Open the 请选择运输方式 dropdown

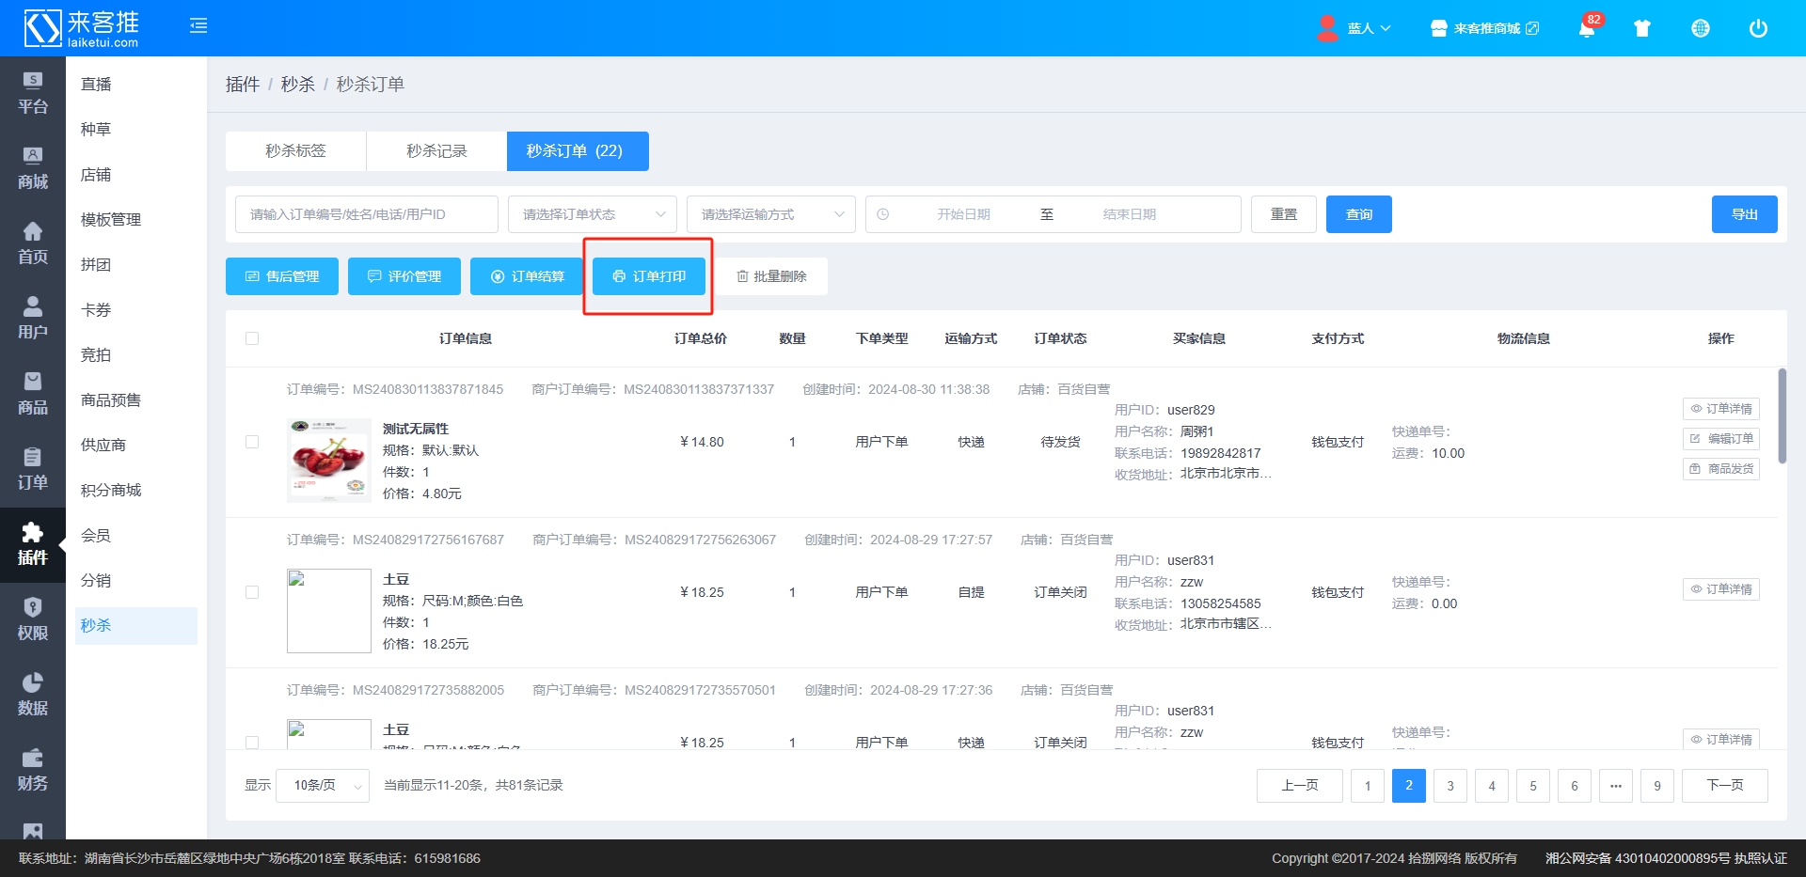pos(771,214)
